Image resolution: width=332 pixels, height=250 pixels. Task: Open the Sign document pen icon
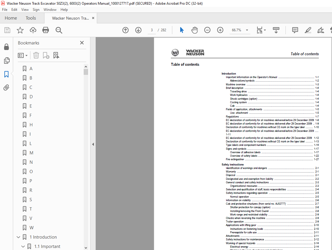pos(321,30)
